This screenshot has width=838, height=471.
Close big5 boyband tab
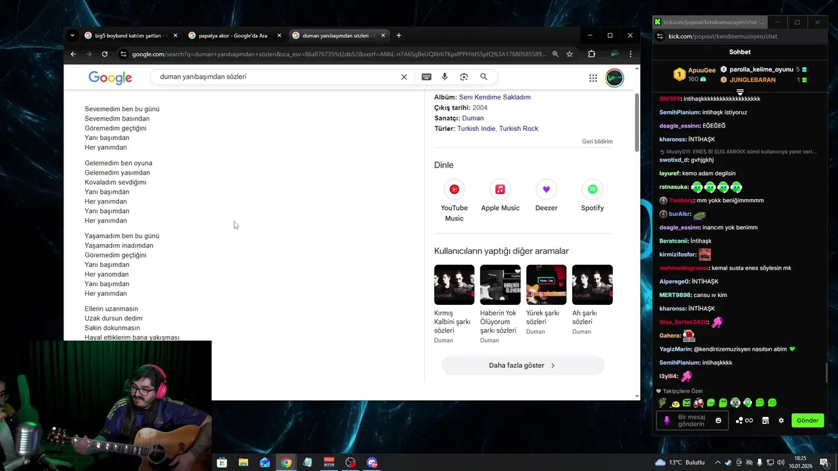coord(175,35)
